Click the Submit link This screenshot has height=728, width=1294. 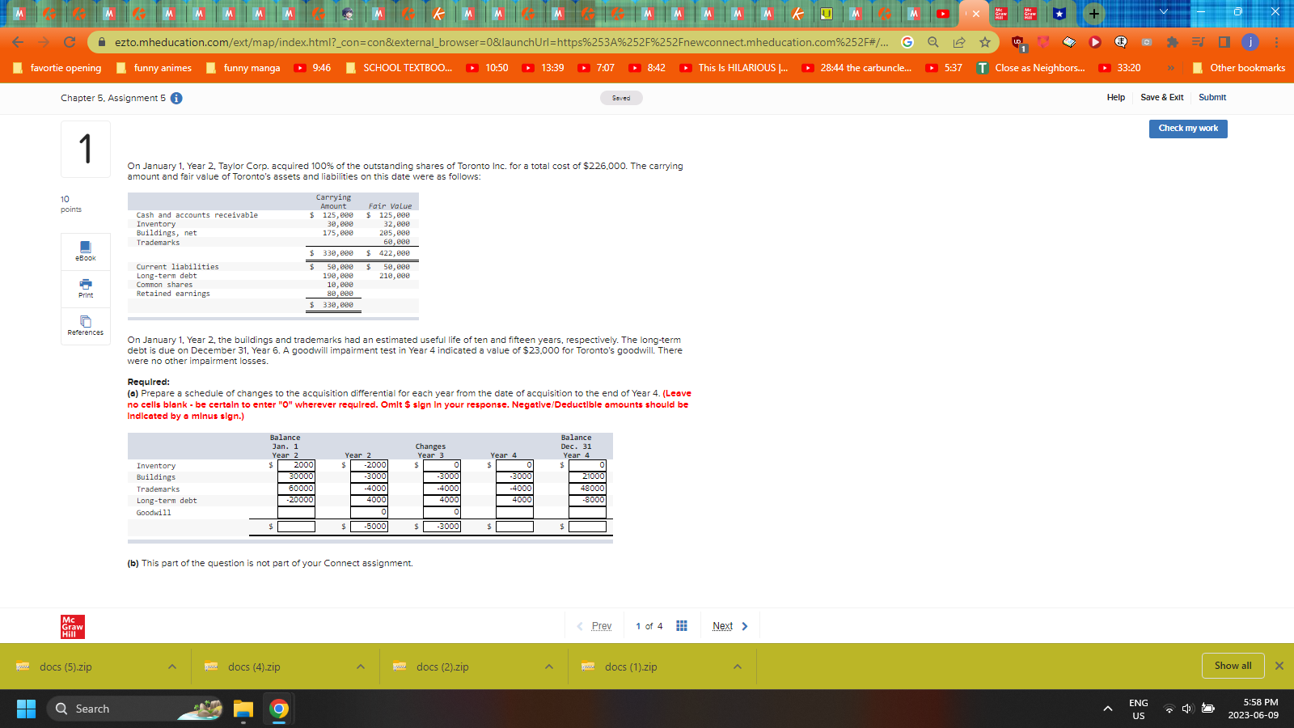tap(1212, 97)
